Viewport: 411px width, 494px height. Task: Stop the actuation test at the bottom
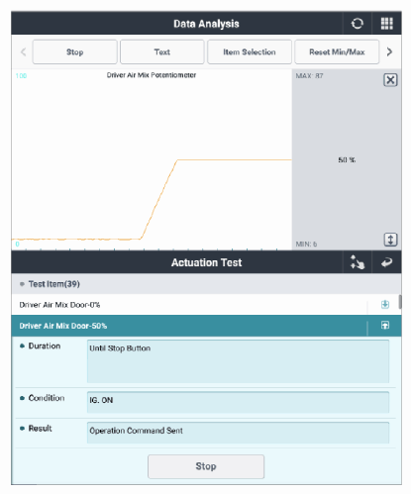[206, 466]
